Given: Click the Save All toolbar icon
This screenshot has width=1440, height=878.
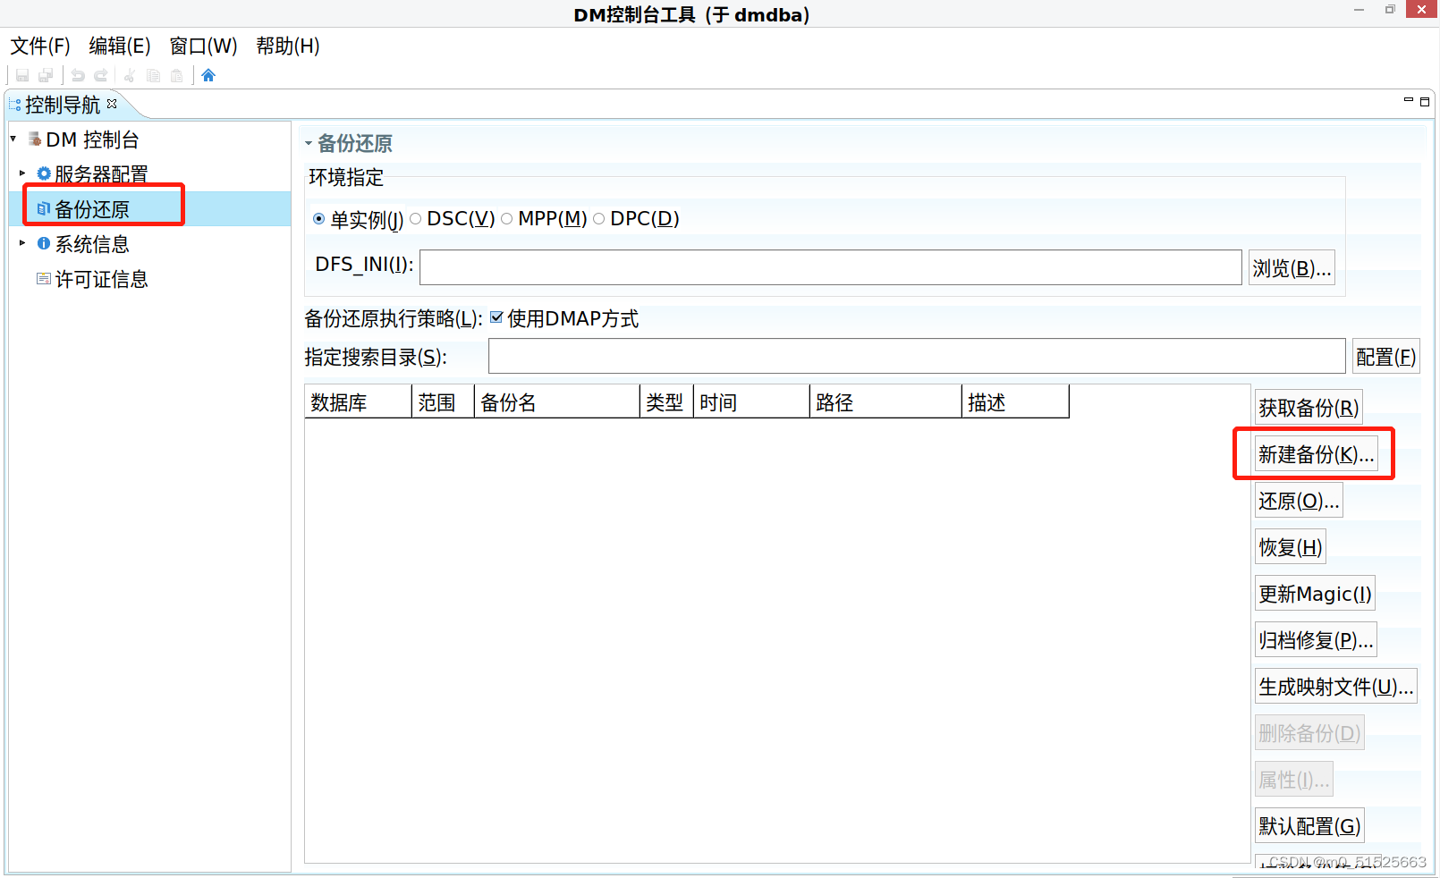Looking at the screenshot, I should [46, 76].
